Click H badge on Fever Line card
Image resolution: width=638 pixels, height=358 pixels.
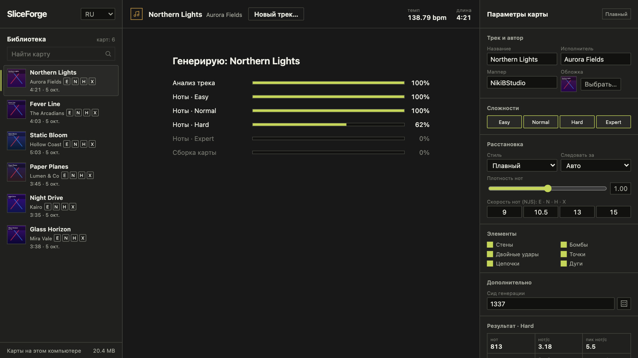click(86, 113)
